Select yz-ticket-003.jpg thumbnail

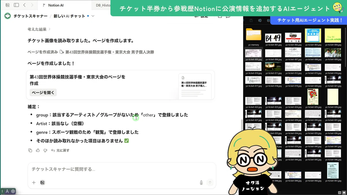click(313, 36)
